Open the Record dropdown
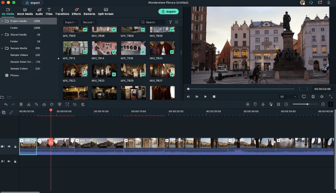336x193 pixels. [x=89, y=22]
